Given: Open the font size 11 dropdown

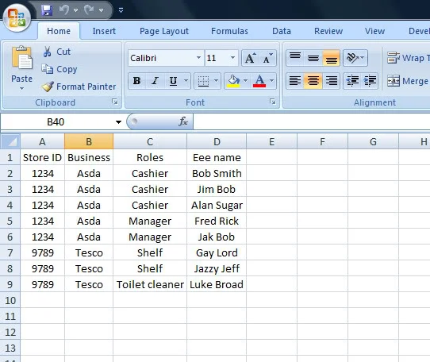Looking at the screenshot, I should (x=232, y=58).
